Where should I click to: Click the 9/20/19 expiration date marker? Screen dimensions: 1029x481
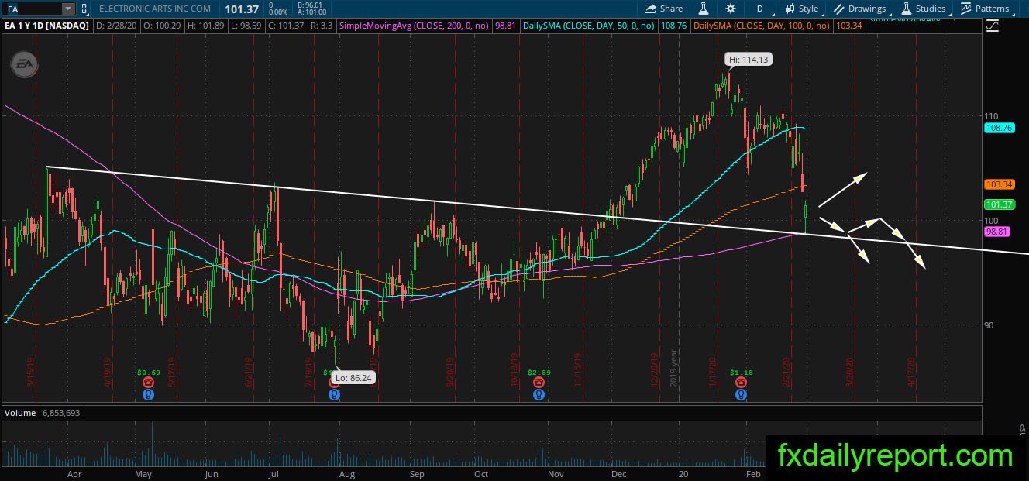450,371
